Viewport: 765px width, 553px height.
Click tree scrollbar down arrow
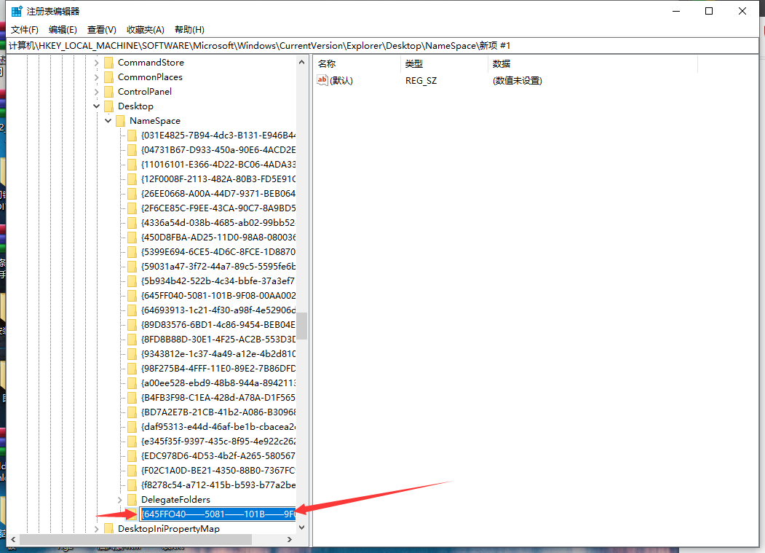click(x=301, y=527)
